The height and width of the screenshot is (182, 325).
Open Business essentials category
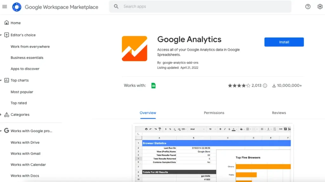(x=27, y=58)
